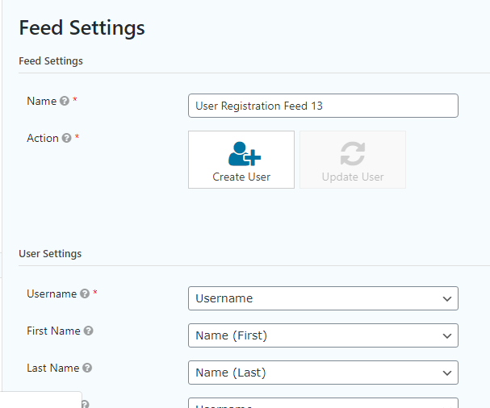
Task: Select the Update User action
Action: tap(353, 160)
